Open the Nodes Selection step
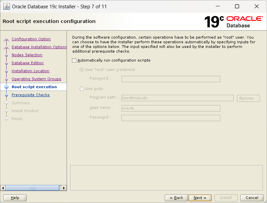 (x=27, y=55)
